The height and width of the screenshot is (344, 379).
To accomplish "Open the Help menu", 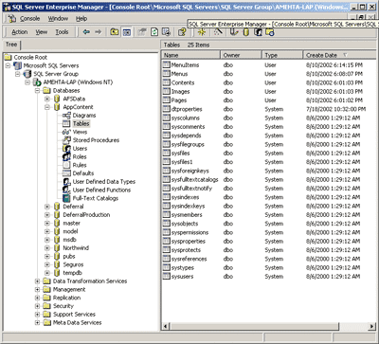I will coord(81,19).
